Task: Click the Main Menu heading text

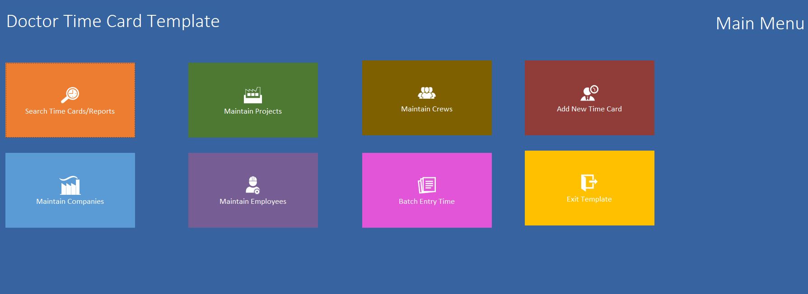Action: pyautogui.click(x=760, y=23)
